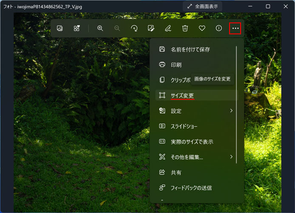Click the add to album/creation icon

tap(77, 28)
